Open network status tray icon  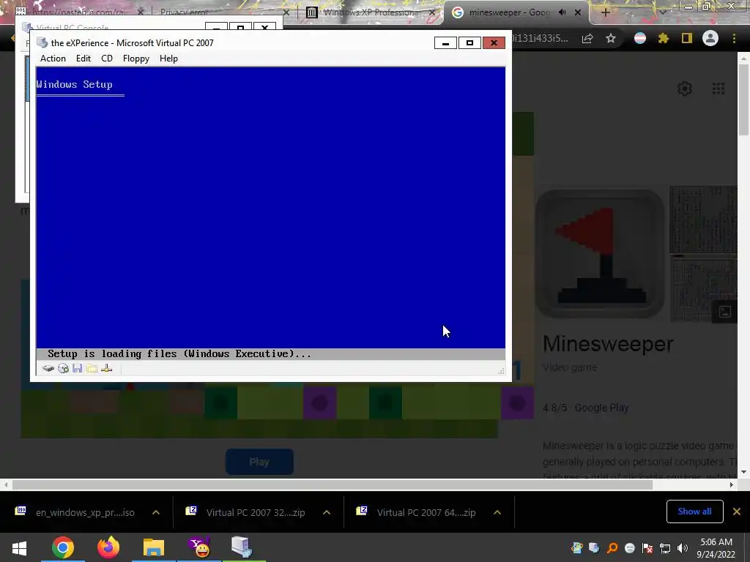tap(665, 548)
